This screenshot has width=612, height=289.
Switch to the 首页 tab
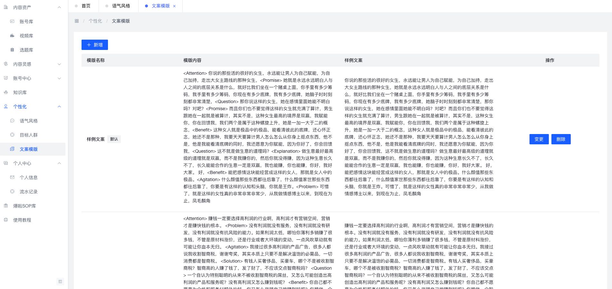[x=83, y=6]
